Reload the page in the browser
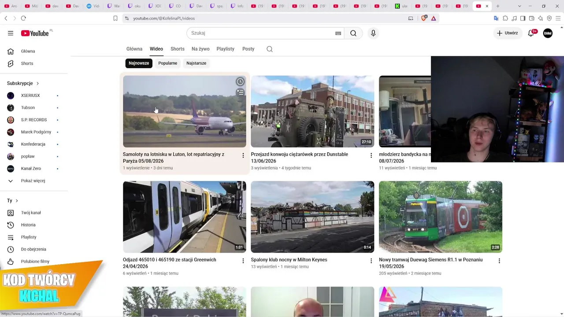564x317 pixels. pyautogui.click(x=23, y=18)
